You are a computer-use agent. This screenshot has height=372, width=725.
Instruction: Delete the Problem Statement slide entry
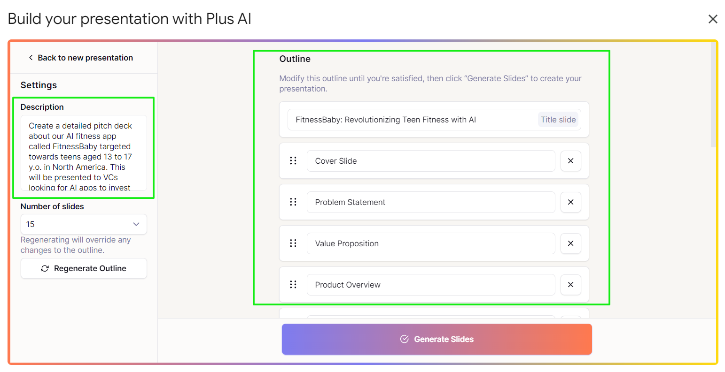click(x=571, y=202)
